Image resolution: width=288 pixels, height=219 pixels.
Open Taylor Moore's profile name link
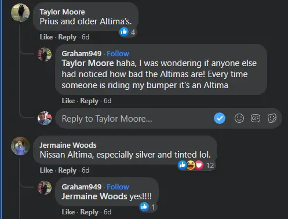tap(62, 12)
